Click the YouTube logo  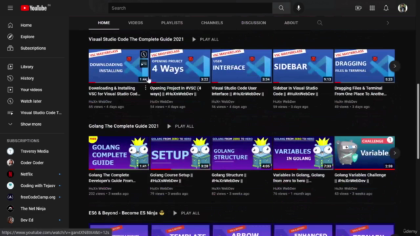click(x=34, y=8)
